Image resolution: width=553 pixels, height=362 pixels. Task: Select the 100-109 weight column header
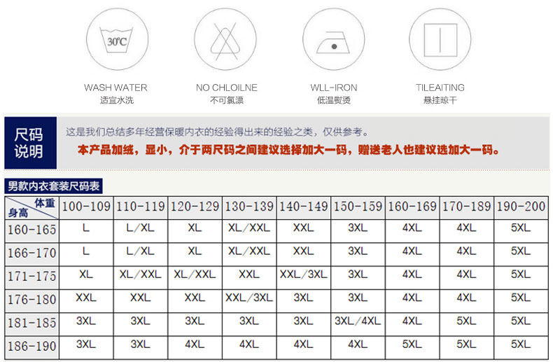86,207
